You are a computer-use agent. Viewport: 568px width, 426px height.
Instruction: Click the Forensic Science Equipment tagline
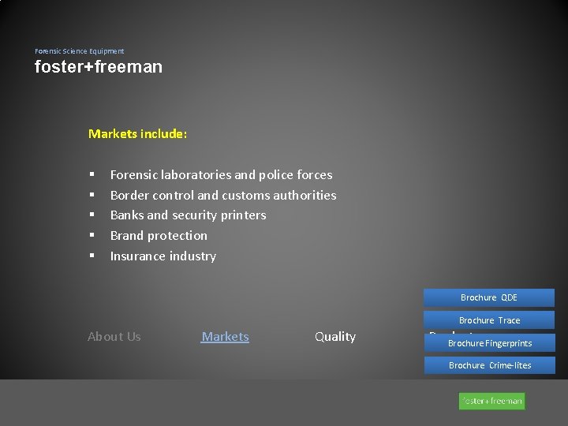(80, 51)
